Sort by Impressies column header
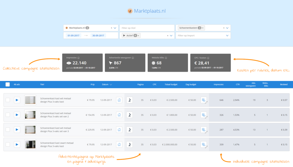Screen dimensions: 293x167 click(x=218, y=84)
